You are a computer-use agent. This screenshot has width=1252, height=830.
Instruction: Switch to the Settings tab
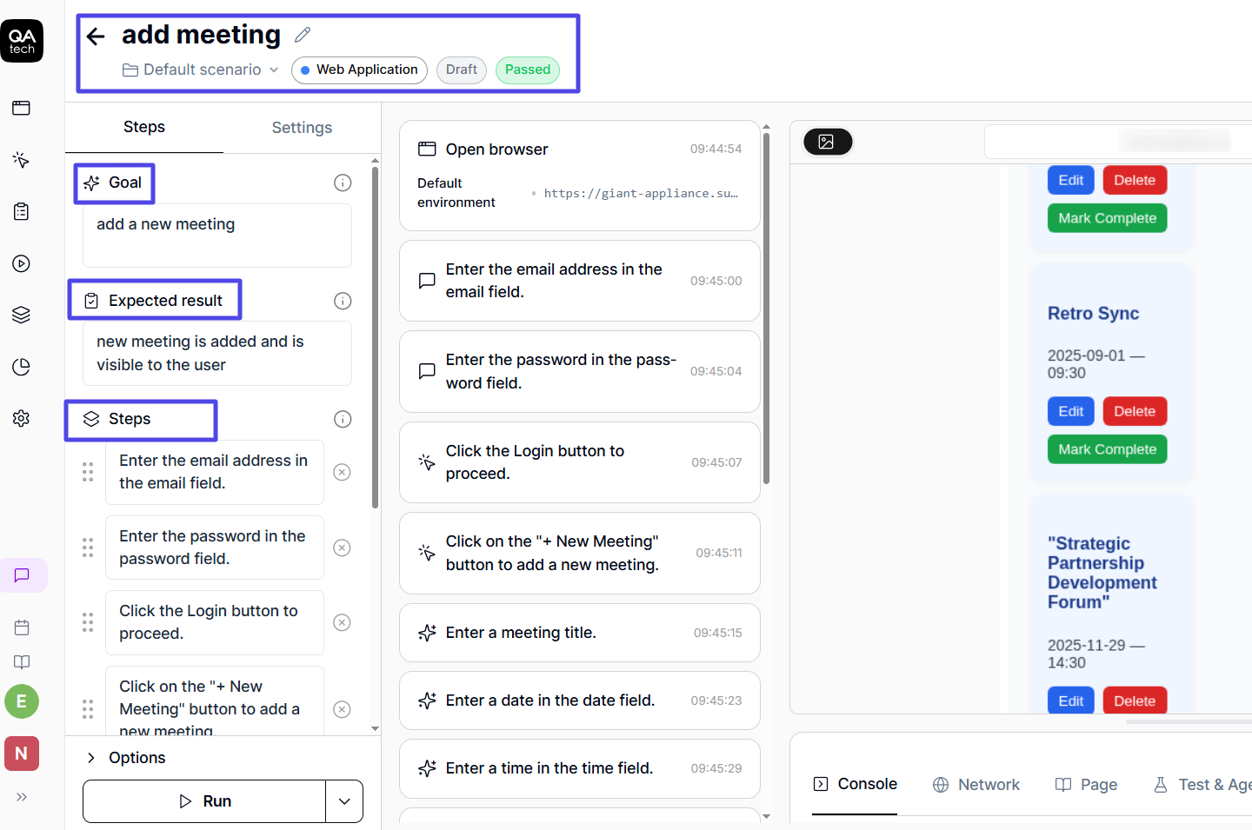(302, 128)
